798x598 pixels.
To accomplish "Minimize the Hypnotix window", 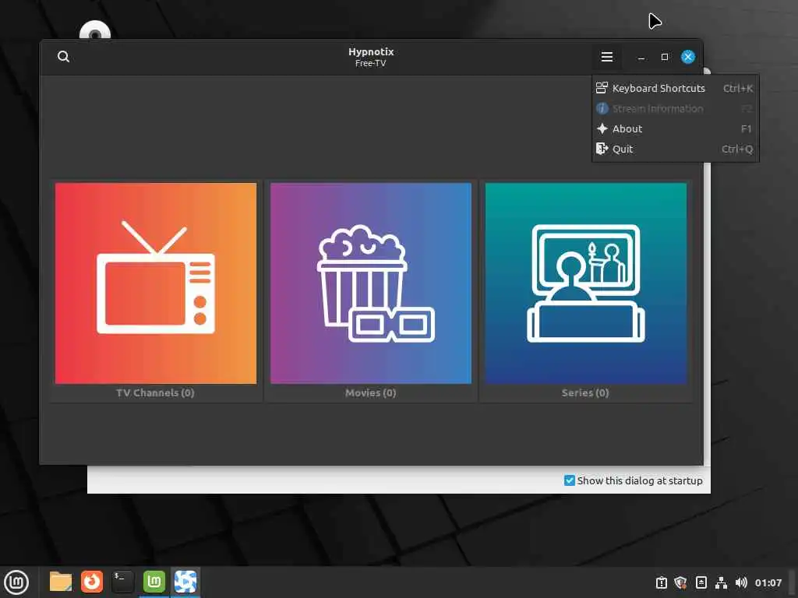I will pyautogui.click(x=641, y=57).
